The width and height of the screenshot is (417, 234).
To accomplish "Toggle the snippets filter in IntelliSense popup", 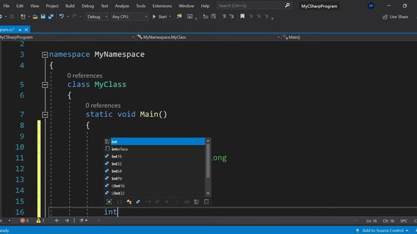I will [x=207, y=201].
